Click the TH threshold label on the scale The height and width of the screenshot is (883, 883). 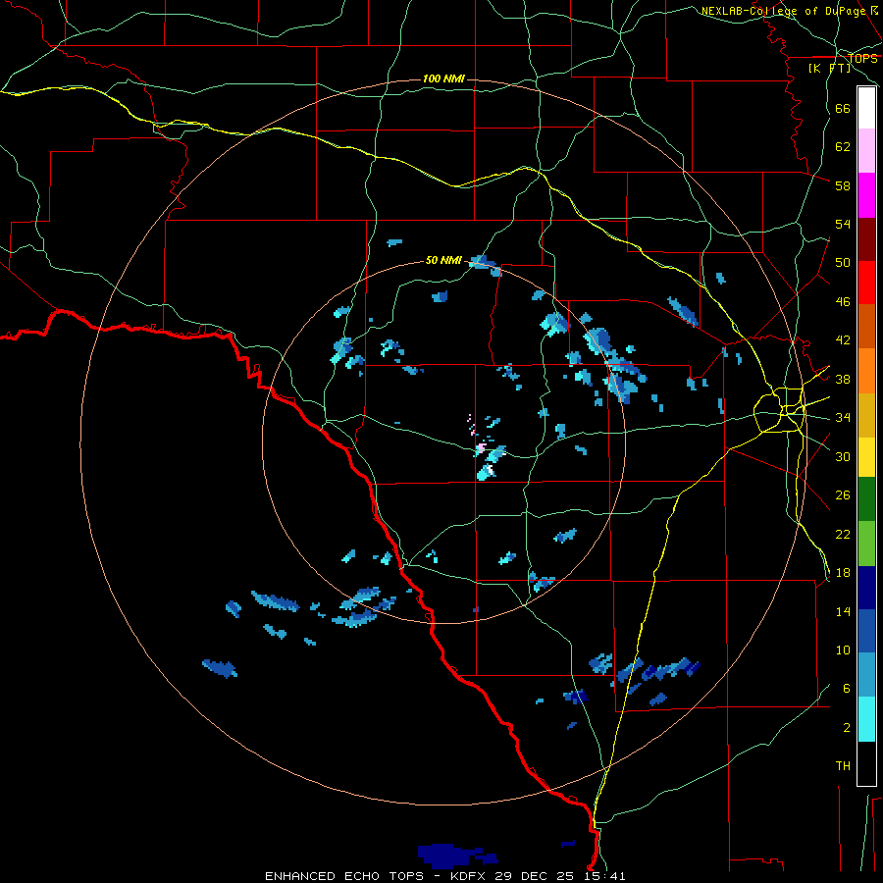coord(843,766)
